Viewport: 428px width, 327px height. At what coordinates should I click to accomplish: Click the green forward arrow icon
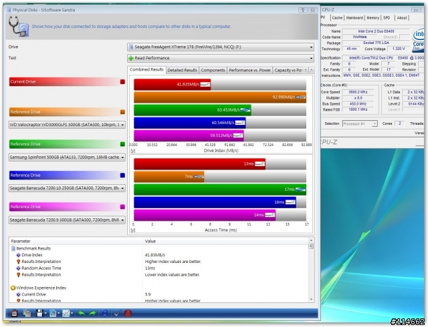pos(92,314)
